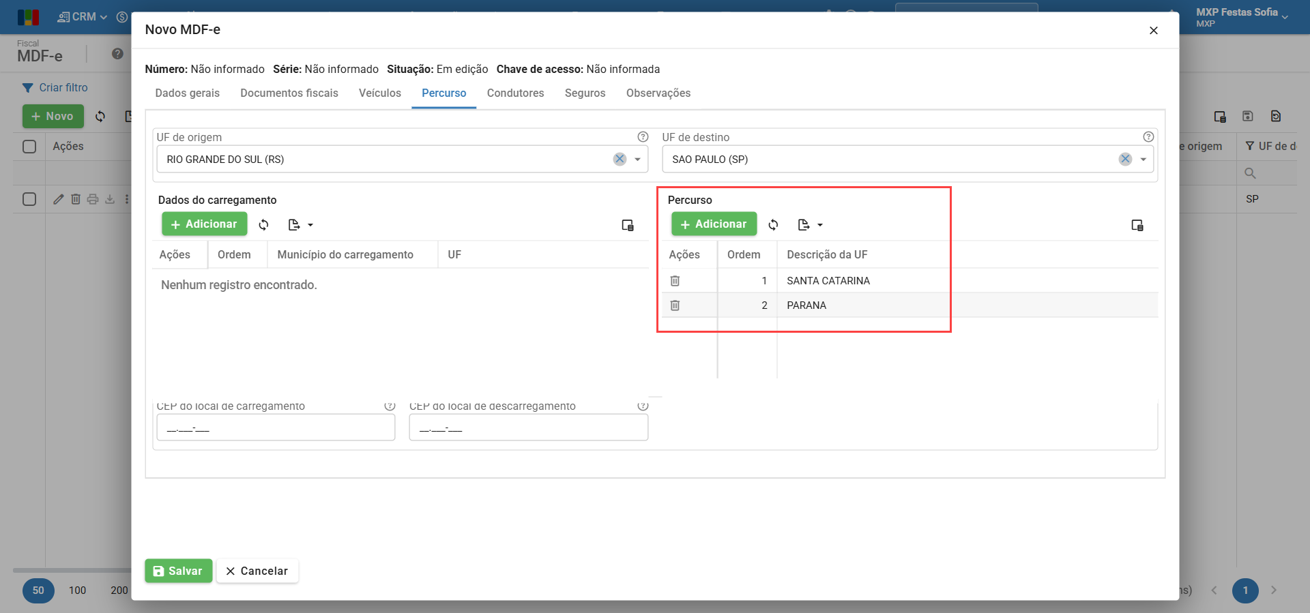Set page size to 50
Viewport: 1310px width, 613px height.
click(38, 590)
